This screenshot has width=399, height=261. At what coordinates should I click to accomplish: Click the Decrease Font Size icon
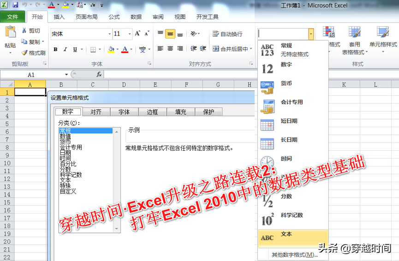(147, 34)
